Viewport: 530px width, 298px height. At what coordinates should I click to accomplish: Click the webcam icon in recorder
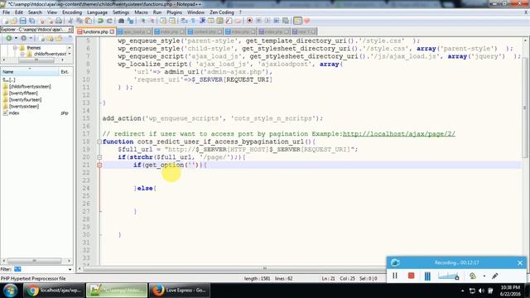pyautogui.click(x=473, y=276)
